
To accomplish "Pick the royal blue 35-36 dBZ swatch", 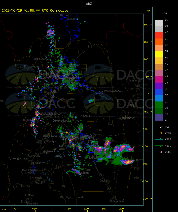I will click(x=159, y=92).
